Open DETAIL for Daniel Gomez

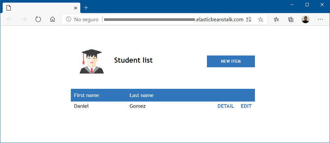[x=226, y=106]
